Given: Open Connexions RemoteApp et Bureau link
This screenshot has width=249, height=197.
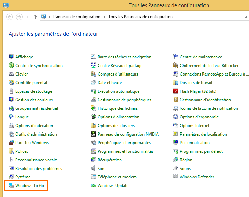Looking at the screenshot, I should [x=214, y=74].
